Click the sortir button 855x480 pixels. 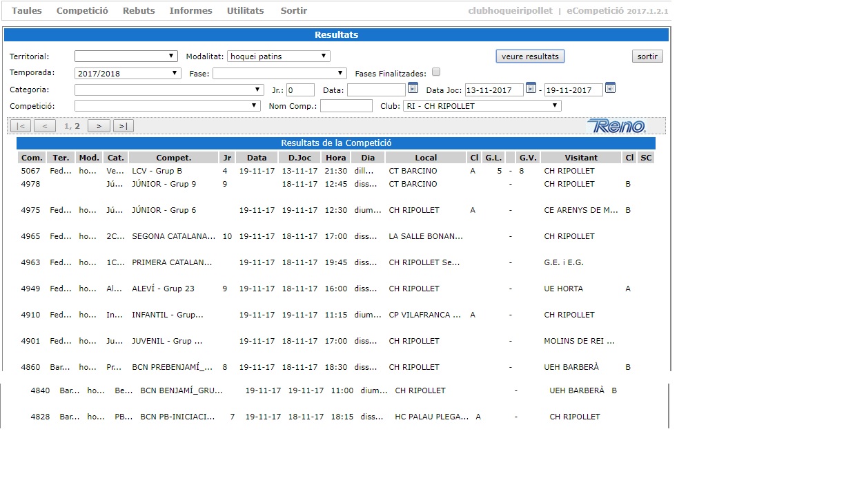(647, 56)
